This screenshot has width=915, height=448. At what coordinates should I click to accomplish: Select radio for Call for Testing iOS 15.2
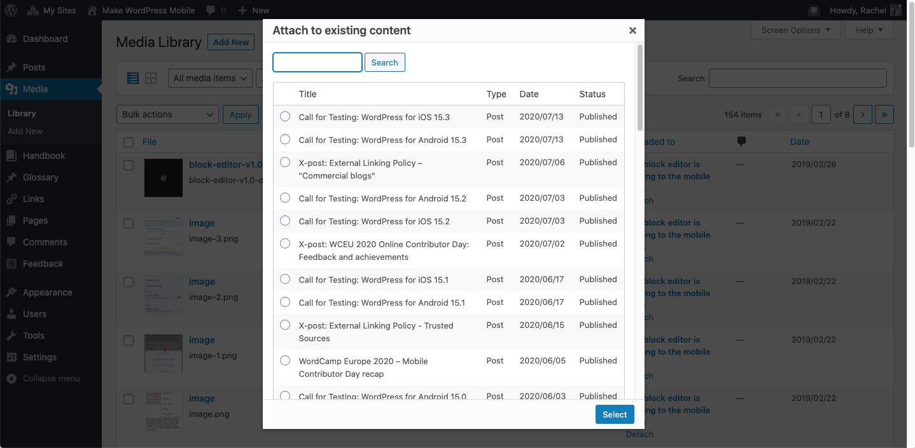tap(285, 221)
